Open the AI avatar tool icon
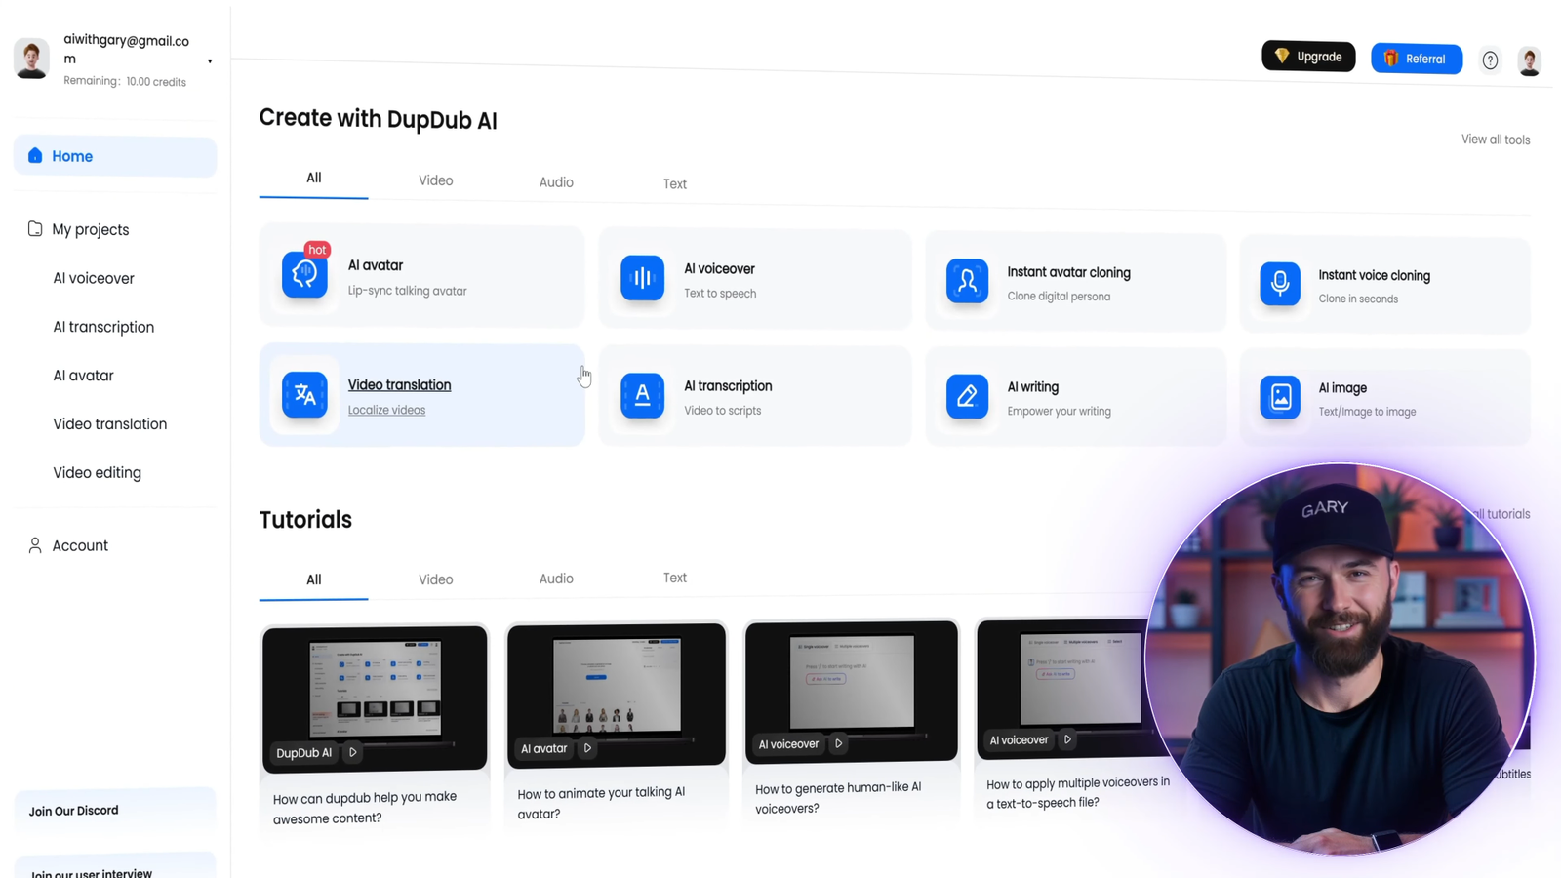 point(304,275)
